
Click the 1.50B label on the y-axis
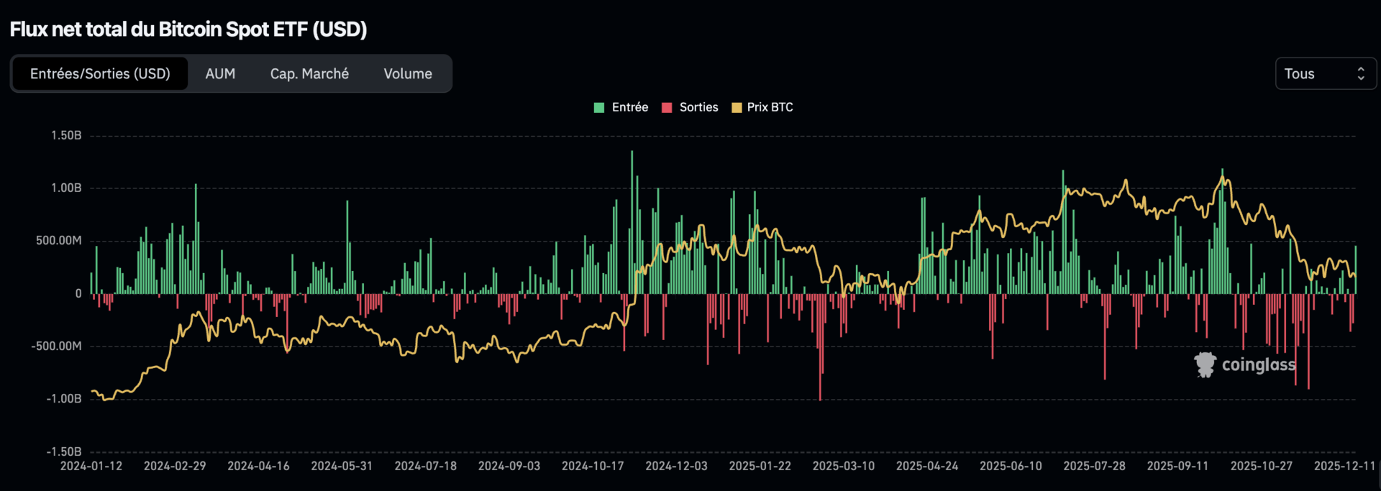coord(66,135)
